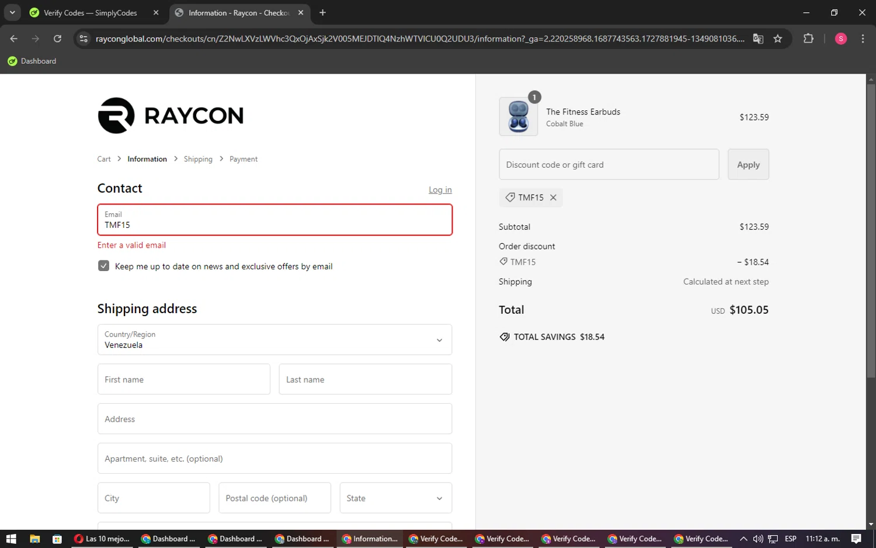Expand the State dropdown
The width and height of the screenshot is (876, 548).
396,498
